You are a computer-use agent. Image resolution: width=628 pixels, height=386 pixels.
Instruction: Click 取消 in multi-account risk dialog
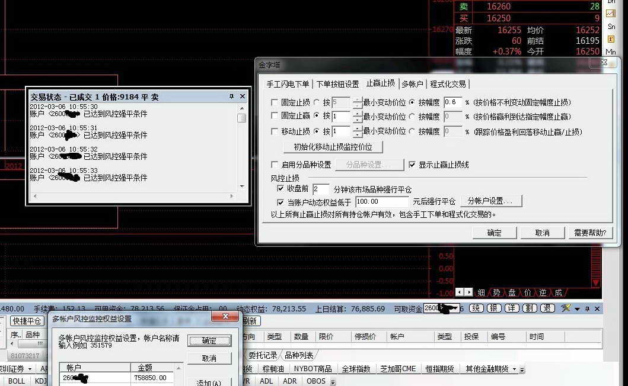[x=209, y=358]
